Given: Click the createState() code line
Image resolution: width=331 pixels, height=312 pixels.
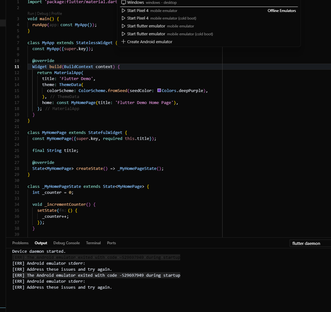Looking at the screenshot, I should point(98,169).
